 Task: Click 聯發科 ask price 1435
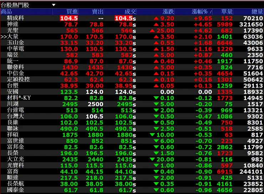(96, 68)
